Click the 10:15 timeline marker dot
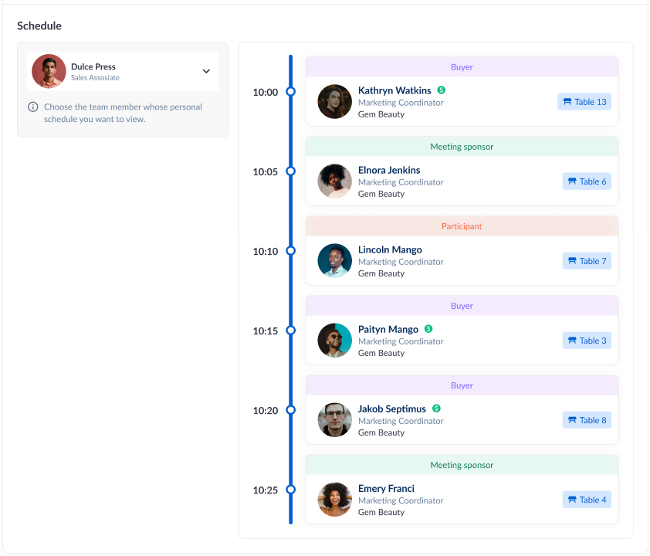The height and width of the screenshot is (556, 650). (291, 331)
